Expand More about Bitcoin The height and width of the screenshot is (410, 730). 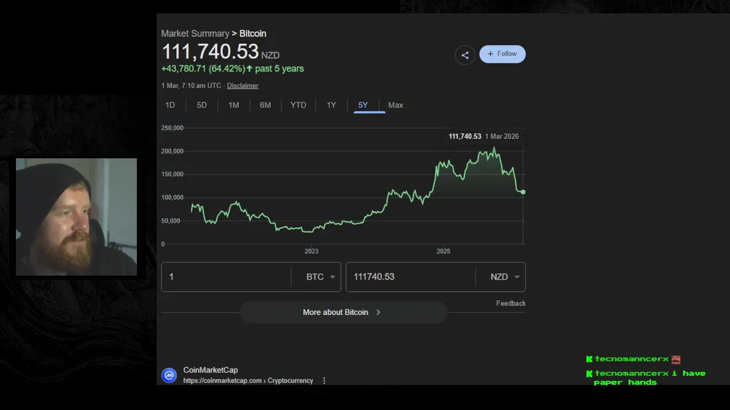[x=342, y=312]
